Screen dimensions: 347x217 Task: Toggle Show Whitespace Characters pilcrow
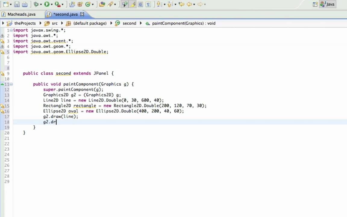[x=148, y=4]
